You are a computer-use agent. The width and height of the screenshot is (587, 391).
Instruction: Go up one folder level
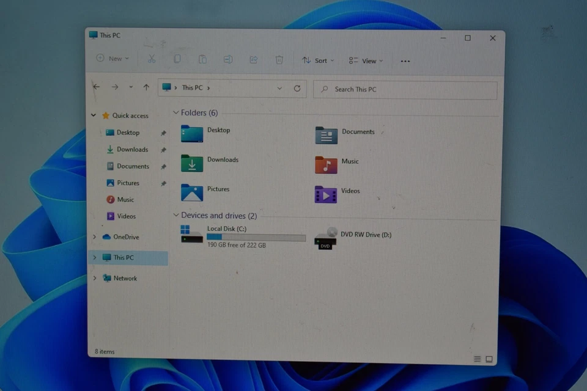click(146, 87)
